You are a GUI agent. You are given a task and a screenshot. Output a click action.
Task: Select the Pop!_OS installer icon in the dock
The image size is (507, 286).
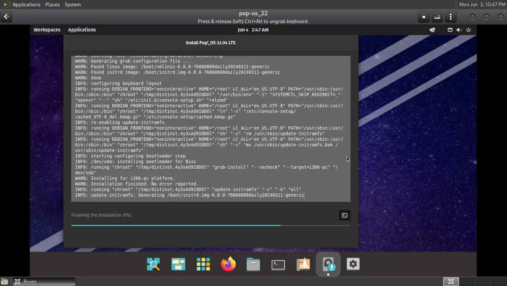(328, 264)
